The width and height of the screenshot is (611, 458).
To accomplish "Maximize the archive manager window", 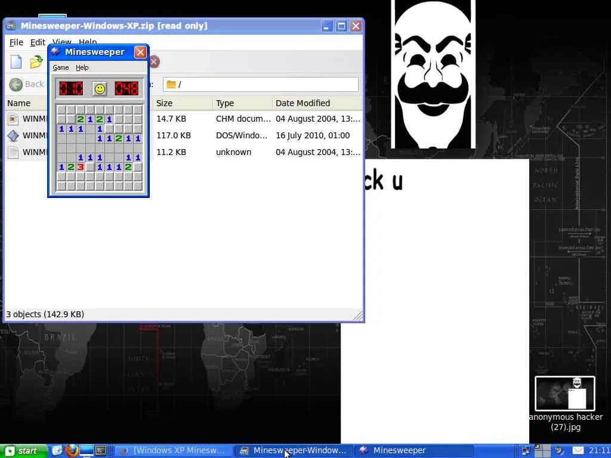I will [x=341, y=26].
